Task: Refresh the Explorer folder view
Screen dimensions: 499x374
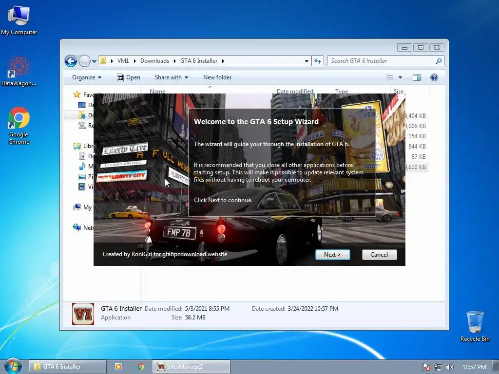Action: 318,61
